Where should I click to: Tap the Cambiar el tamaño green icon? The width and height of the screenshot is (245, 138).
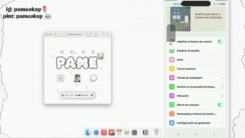click(172, 51)
